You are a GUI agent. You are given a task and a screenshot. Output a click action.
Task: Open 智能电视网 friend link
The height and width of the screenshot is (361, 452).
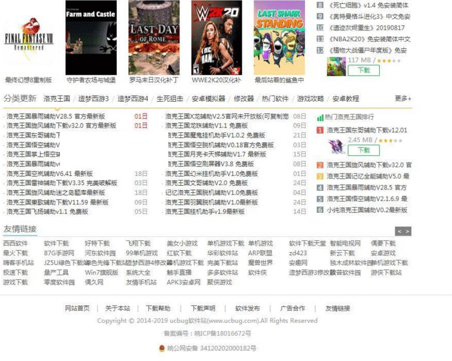(x=346, y=244)
